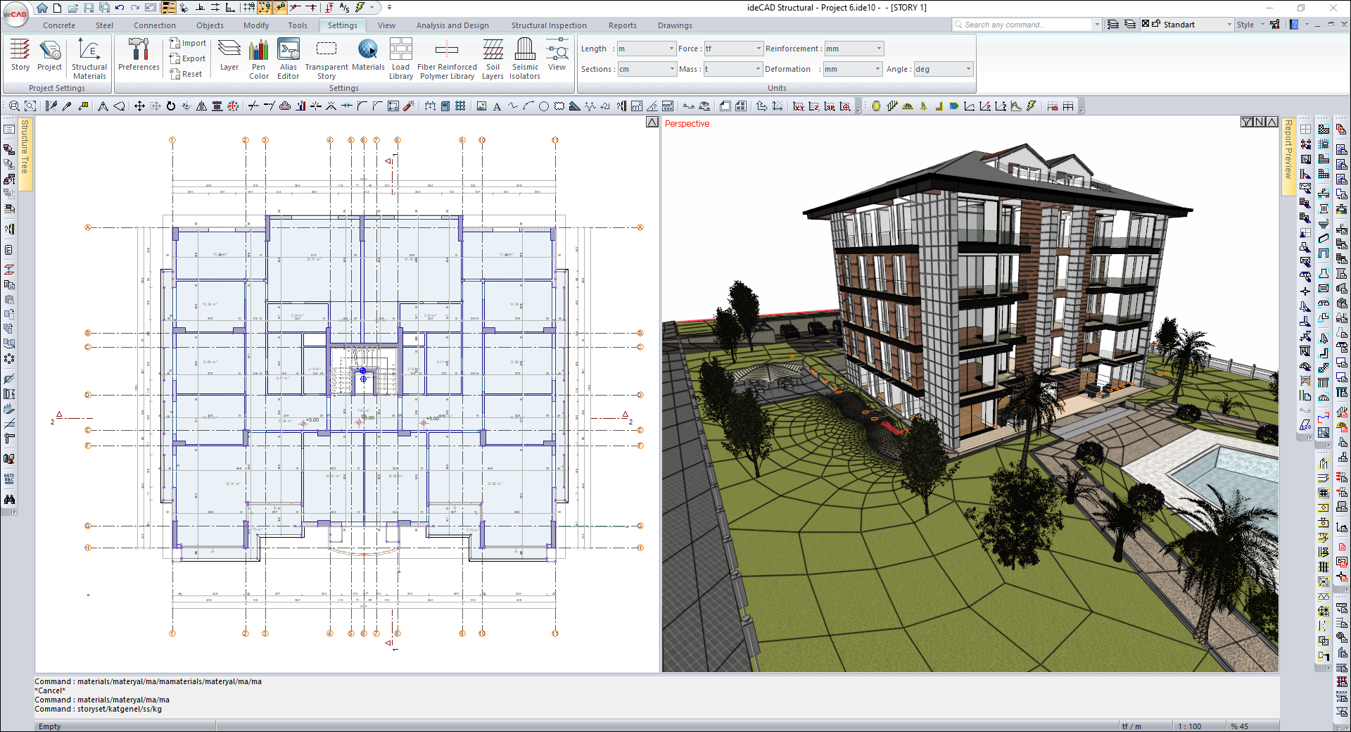Open the Load Library
This screenshot has height=732, width=1351.
(x=400, y=58)
